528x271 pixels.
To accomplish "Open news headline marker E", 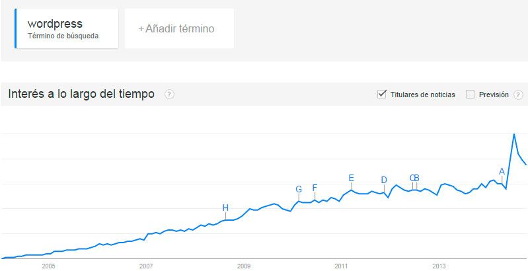I will [x=352, y=178].
